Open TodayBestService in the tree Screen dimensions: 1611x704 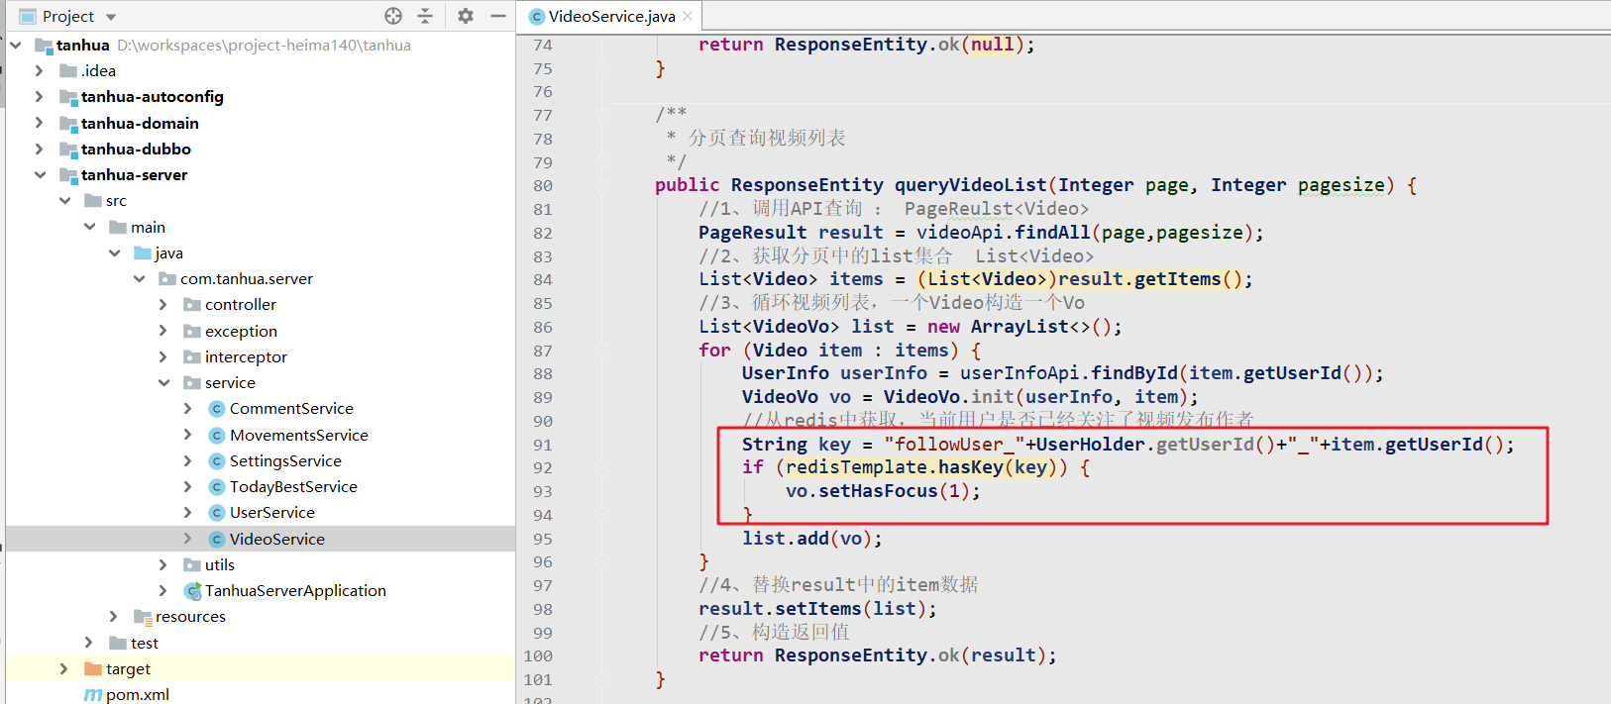click(x=293, y=486)
